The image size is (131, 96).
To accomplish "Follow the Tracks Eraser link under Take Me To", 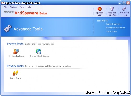I will pyautogui.click(x=111, y=31).
